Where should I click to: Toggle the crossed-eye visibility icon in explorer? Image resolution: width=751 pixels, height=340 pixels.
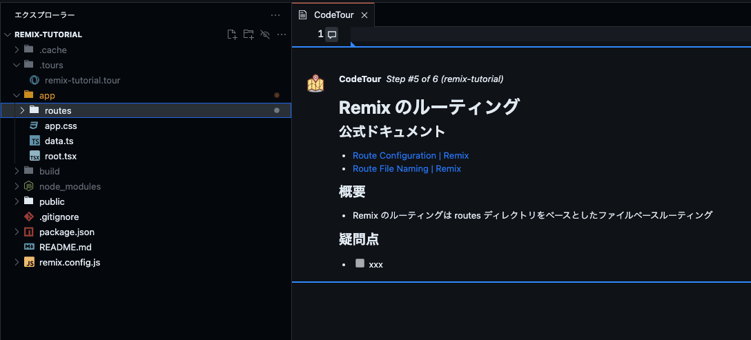pos(265,34)
